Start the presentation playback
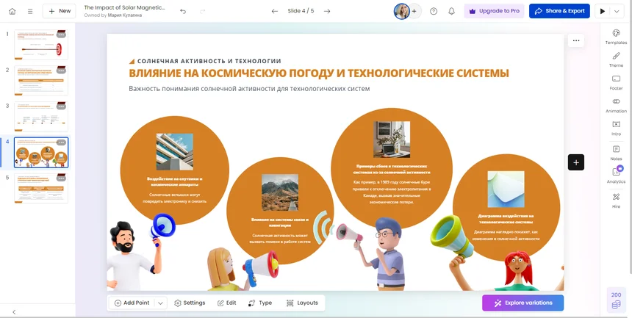 tap(603, 11)
